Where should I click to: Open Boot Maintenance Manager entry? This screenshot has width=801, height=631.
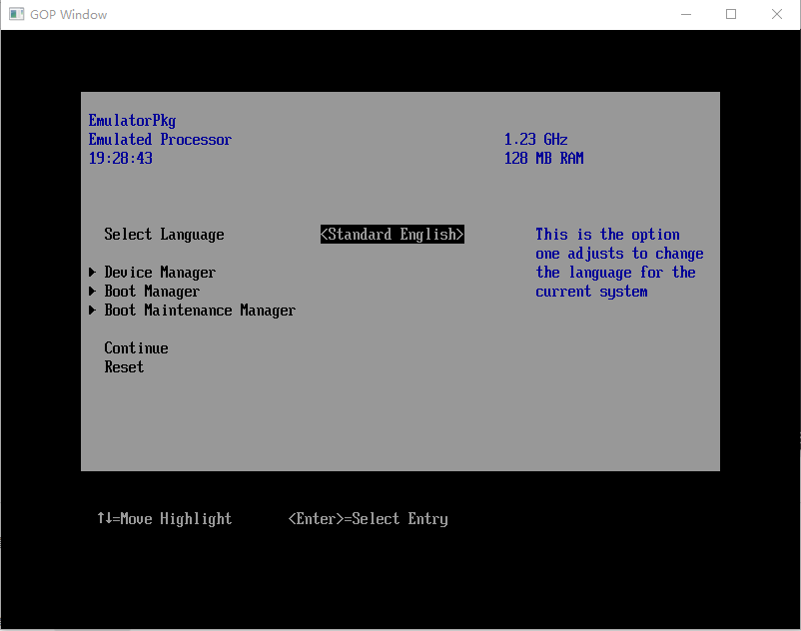[200, 310]
